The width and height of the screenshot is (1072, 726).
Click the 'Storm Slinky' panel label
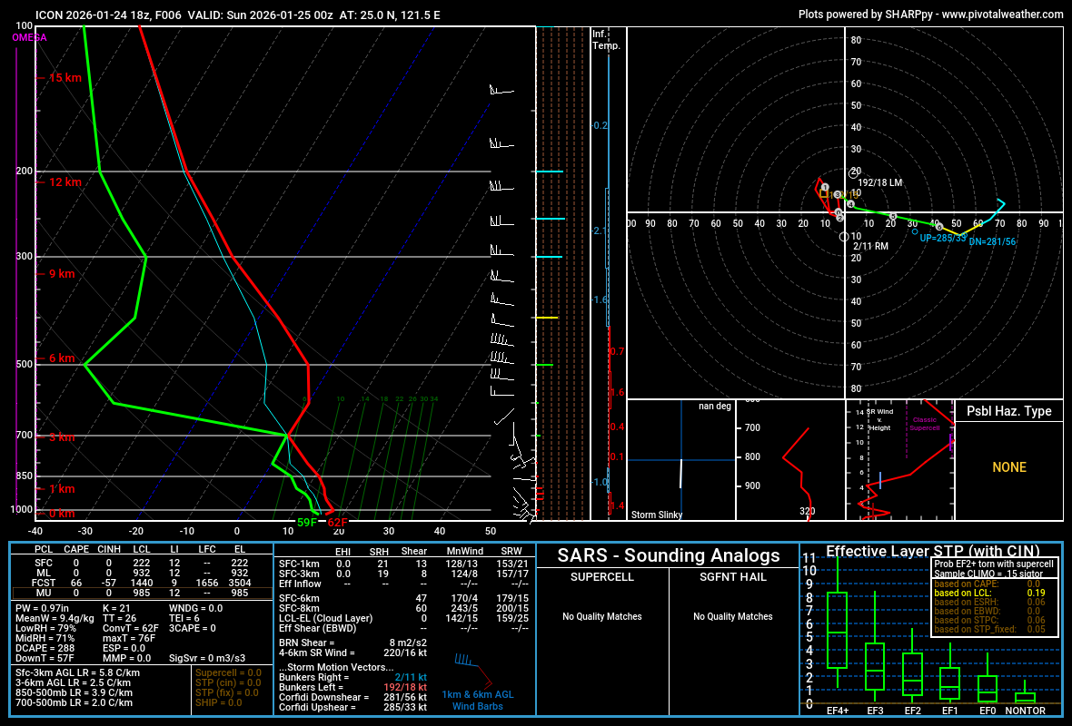tap(656, 515)
